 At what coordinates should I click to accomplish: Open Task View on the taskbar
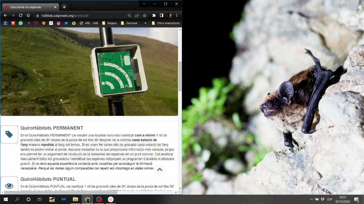pyautogui.click(x=40, y=199)
